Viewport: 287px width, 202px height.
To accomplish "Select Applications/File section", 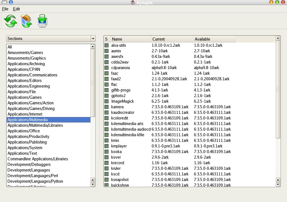I will pyautogui.click(x=48, y=92).
